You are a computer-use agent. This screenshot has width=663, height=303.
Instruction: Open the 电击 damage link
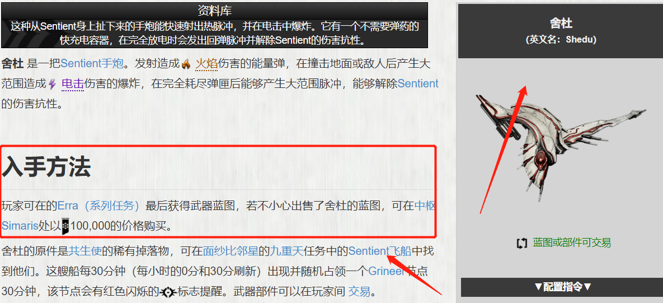click(x=73, y=84)
